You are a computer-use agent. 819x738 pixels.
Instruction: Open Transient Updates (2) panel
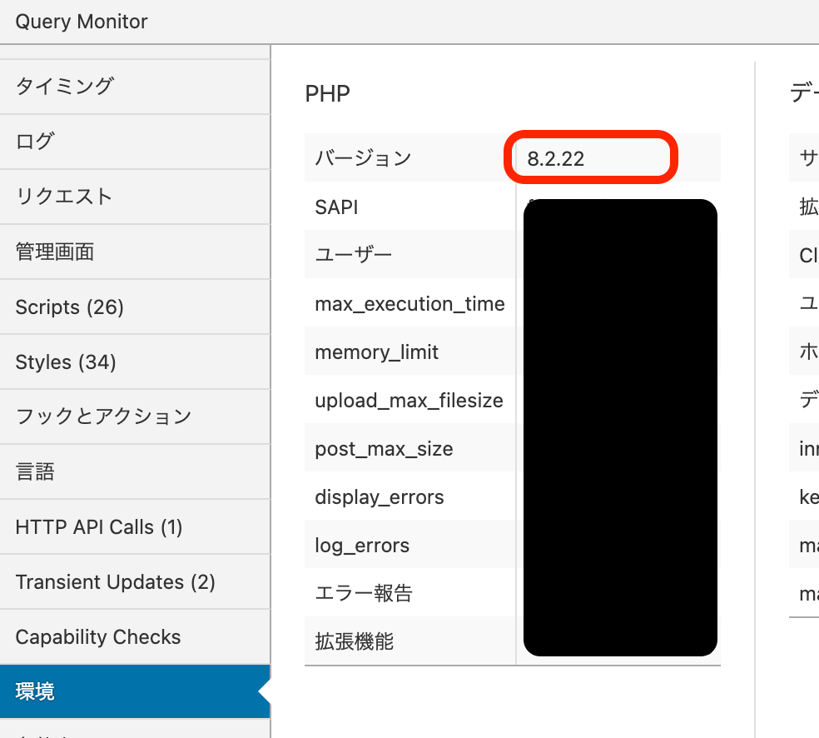115,582
